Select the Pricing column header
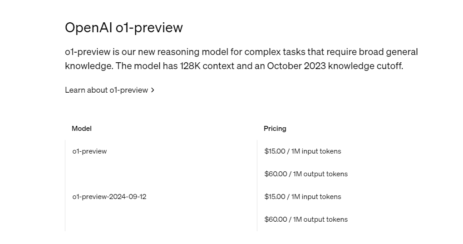The width and height of the screenshot is (463, 244). tap(275, 129)
